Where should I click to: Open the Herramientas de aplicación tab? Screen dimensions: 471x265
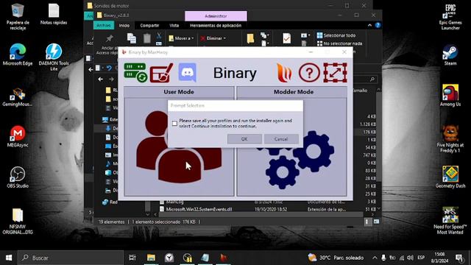pos(216,26)
